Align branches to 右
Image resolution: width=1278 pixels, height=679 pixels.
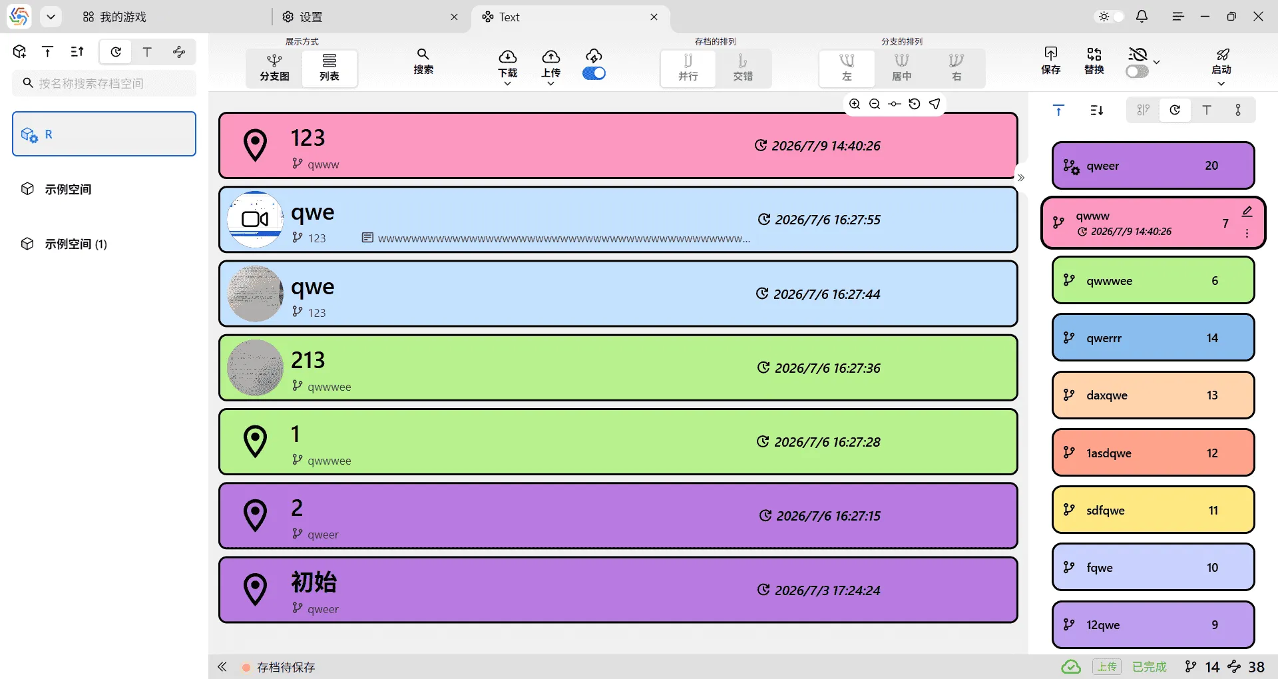pos(957,68)
